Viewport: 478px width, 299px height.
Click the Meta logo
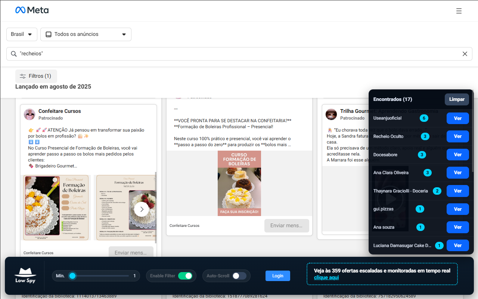click(32, 10)
